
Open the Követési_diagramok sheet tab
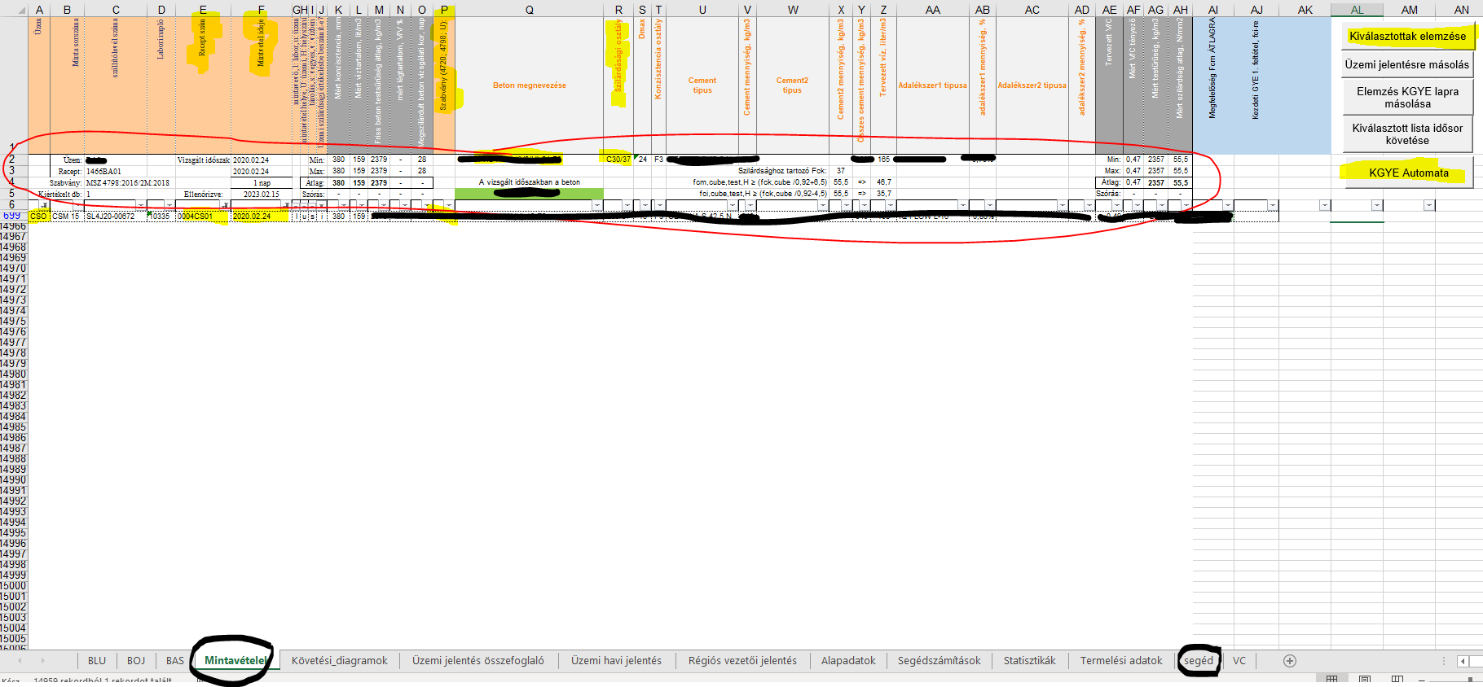pyautogui.click(x=340, y=660)
